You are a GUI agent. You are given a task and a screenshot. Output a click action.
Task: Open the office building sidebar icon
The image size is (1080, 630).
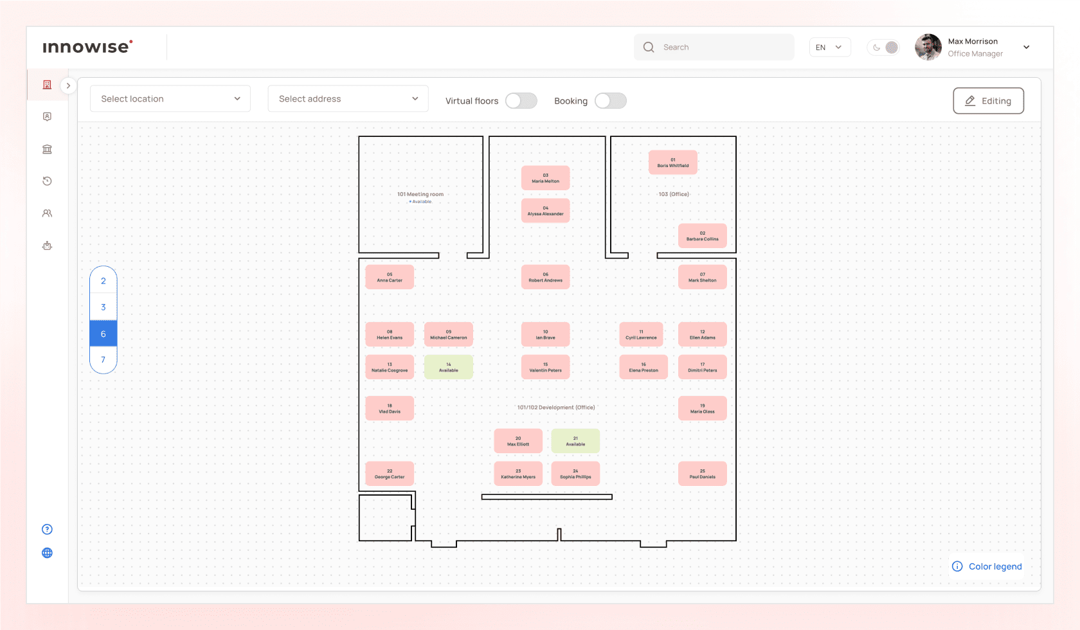pos(47,85)
